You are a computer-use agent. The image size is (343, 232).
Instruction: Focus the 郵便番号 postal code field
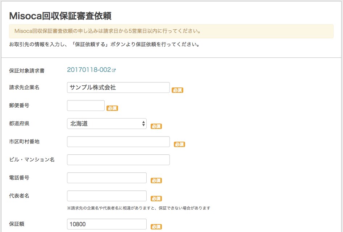[x=86, y=106]
